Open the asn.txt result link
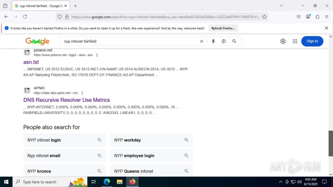The height and width of the screenshot is (187, 333). coord(31,62)
